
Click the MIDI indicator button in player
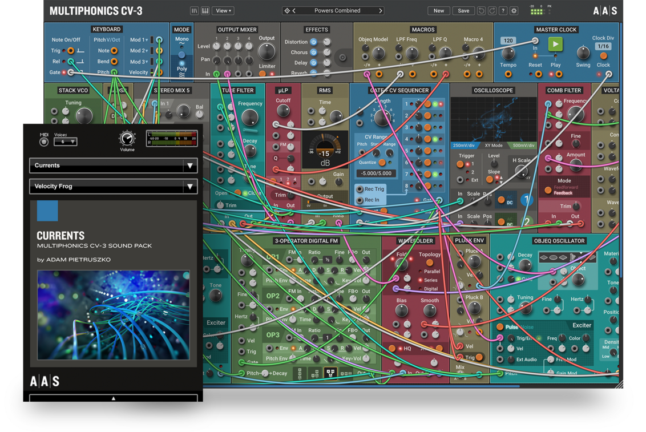[44, 142]
